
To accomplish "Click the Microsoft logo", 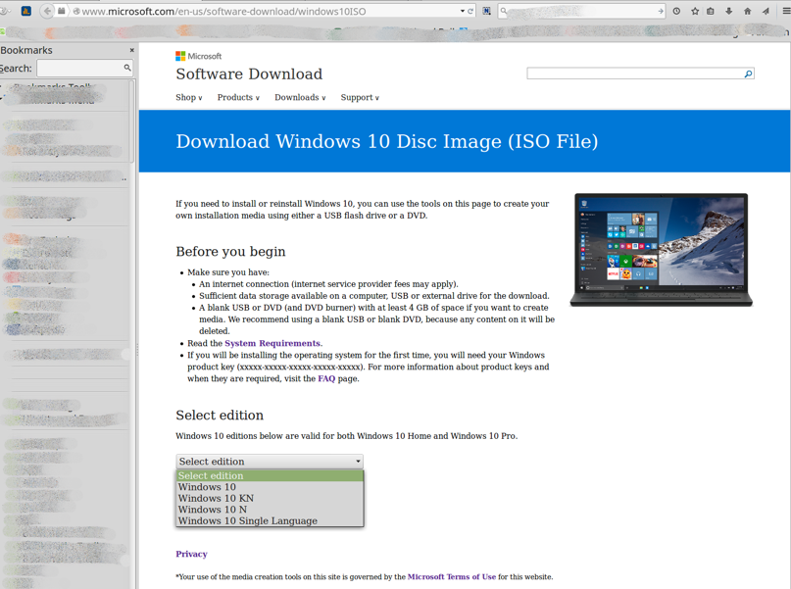I will point(198,56).
